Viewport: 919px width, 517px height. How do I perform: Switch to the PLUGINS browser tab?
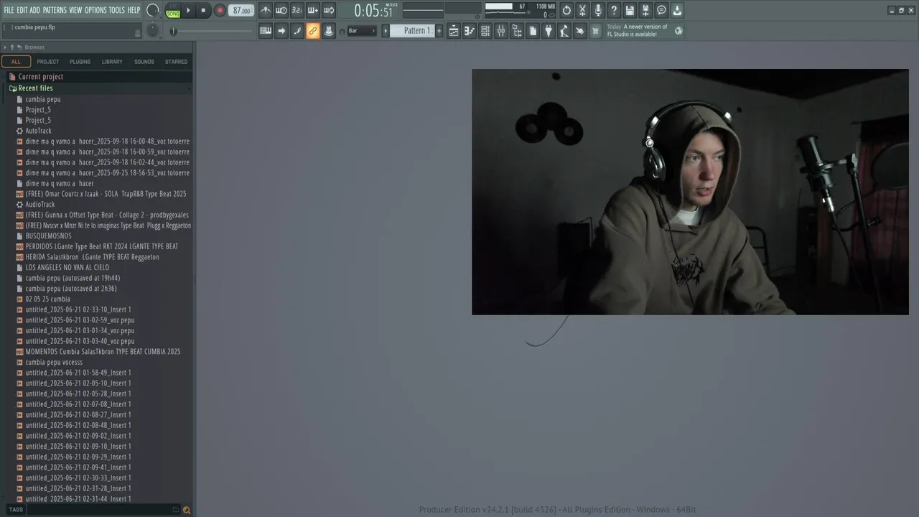click(80, 62)
